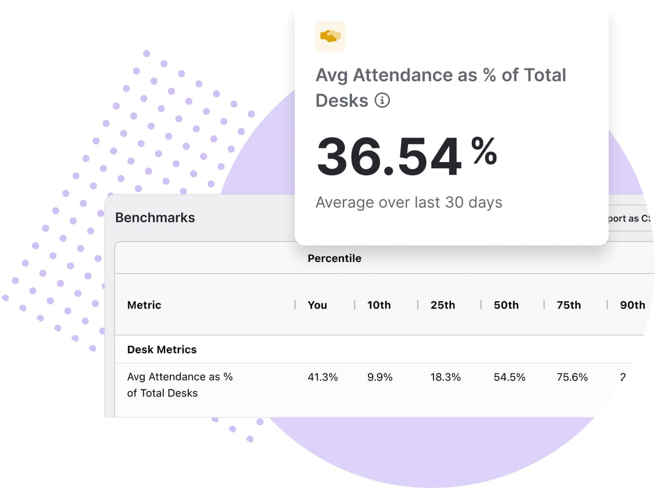Viewport: 655px width, 491px height.
Task: Click the 75th percentile column header
Action: click(x=569, y=305)
